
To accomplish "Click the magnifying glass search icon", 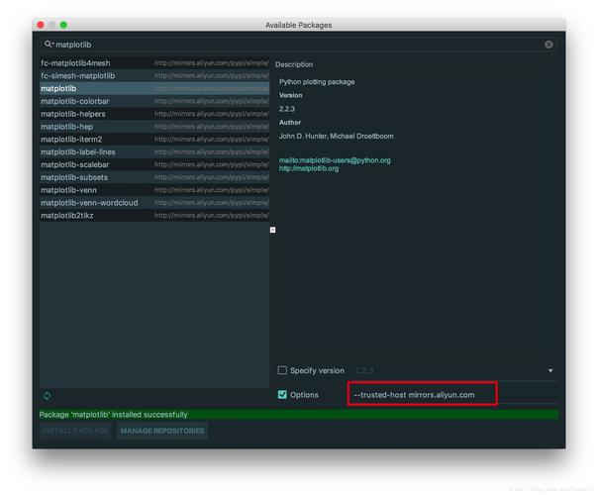I will 49,45.
